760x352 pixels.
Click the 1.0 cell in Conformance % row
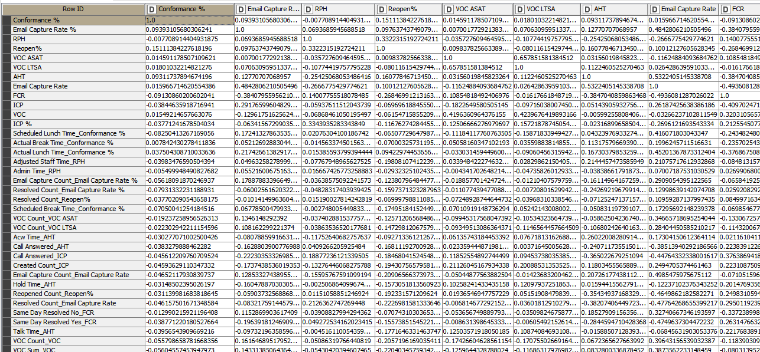coord(189,20)
